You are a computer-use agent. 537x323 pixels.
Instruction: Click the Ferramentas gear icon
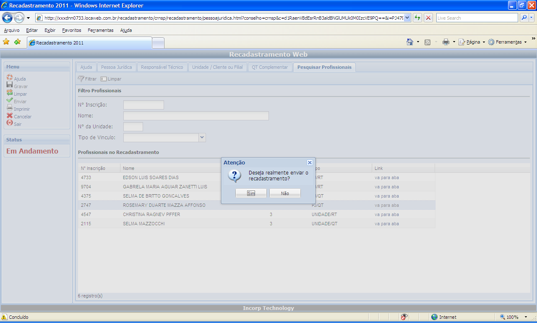point(491,42)
